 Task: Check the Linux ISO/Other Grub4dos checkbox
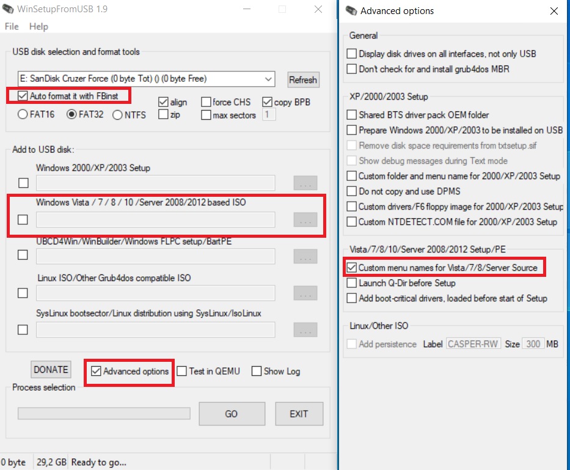23,293
